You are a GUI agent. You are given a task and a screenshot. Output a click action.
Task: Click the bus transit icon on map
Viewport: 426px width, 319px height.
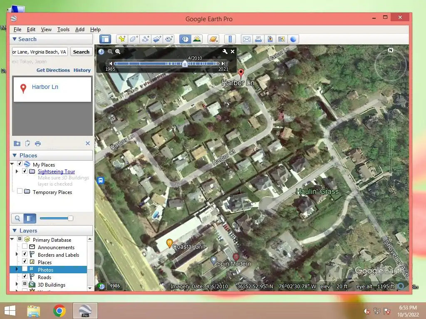[101, 180]
